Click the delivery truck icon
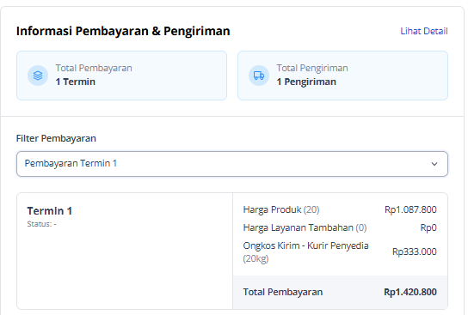Image resolution: width=468 pixels, height=315 pixels. (259, 76)
